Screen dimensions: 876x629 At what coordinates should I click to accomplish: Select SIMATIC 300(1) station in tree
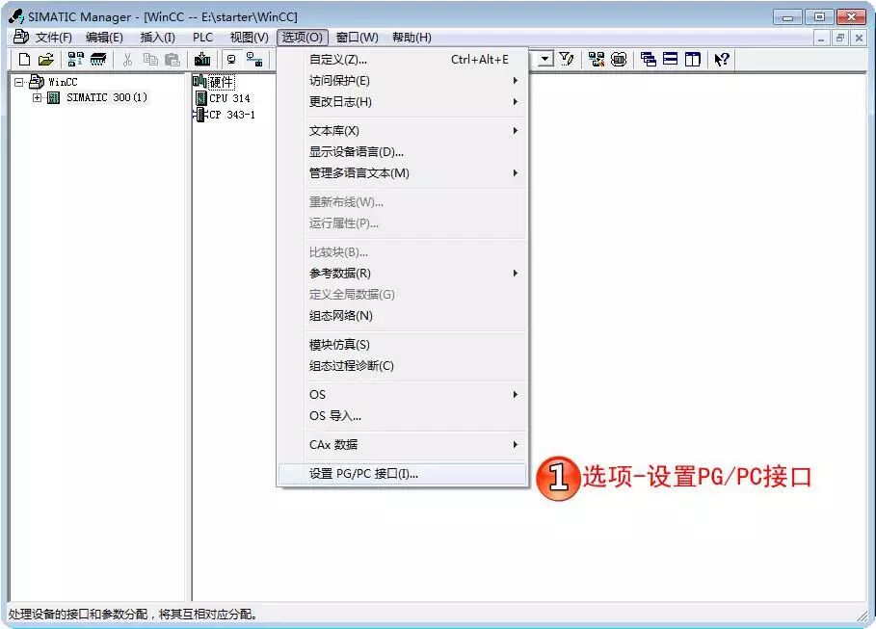coord(107,97)
